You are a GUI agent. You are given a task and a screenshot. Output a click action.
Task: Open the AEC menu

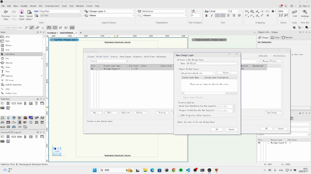[40, 6]
